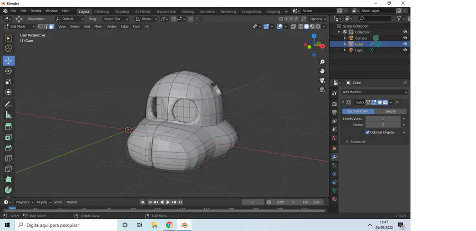
Task: Switch to the Sculpting workspace tab
Action: (x=122, y=11)
